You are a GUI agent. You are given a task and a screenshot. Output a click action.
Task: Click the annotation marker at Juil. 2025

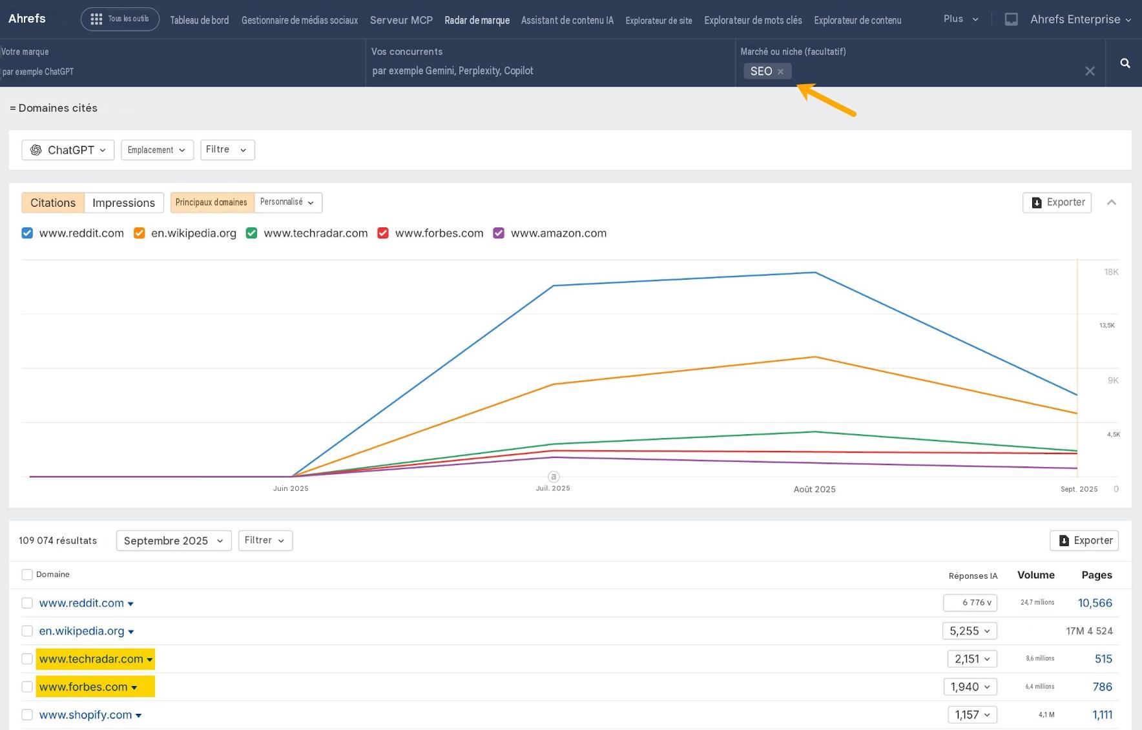[554, 477]
